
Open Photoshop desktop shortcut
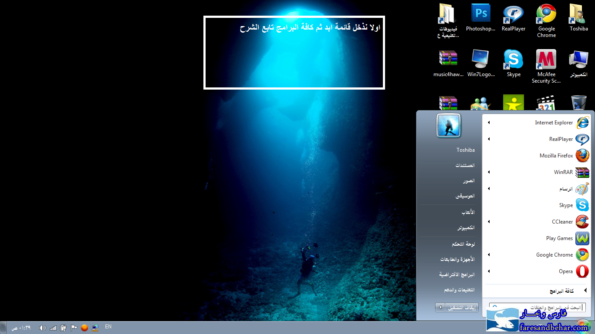pos(480,17)
